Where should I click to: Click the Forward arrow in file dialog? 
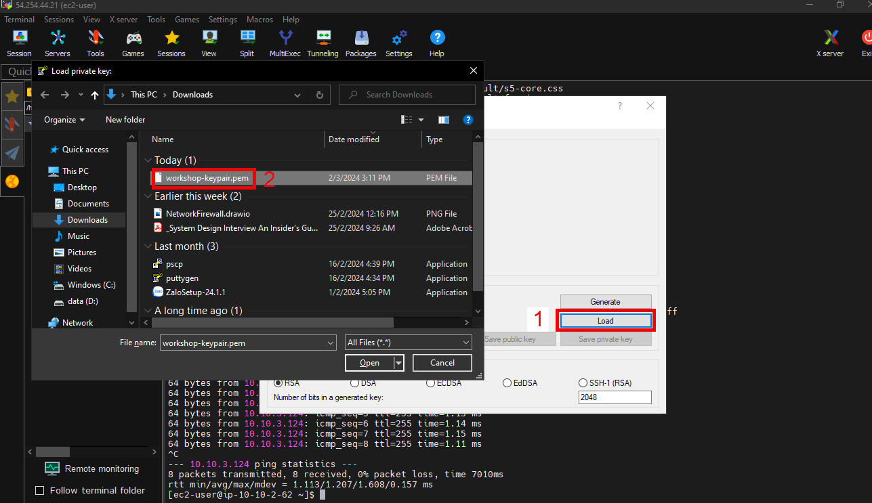(x=65, y=95)
